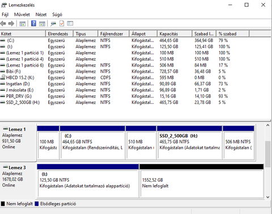This screenshot has width=272, height=214.
Task: Click the Lemez 1 disk header panel
Action: [18, 142]
